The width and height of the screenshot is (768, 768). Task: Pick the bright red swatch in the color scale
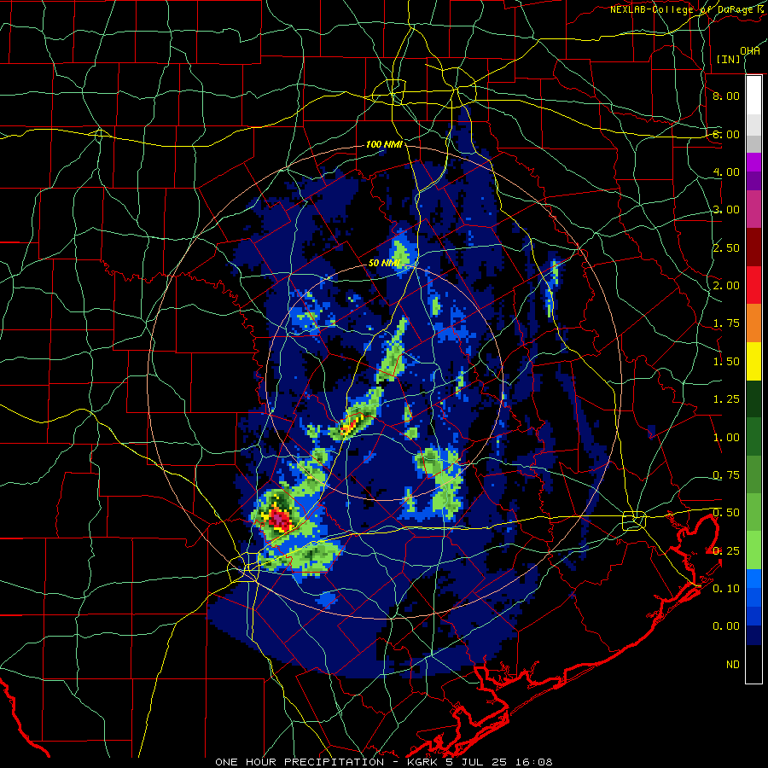(x=753, y=286)
